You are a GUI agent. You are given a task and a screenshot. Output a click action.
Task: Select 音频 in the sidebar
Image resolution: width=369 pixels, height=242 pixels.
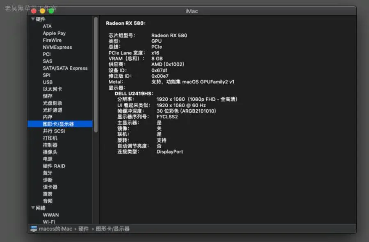coord(48,201)
